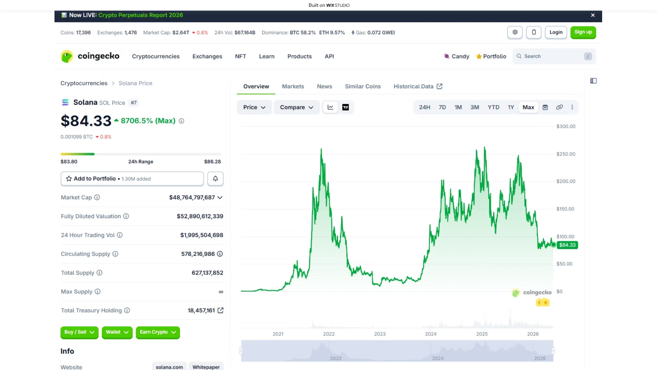Click info icon beside Total Treasury Holding
The image size is (658, 370).
(x=127, y=310)
